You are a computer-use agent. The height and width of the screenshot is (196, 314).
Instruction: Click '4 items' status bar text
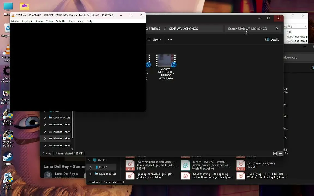pyautogui.click(x=47, y=154)
